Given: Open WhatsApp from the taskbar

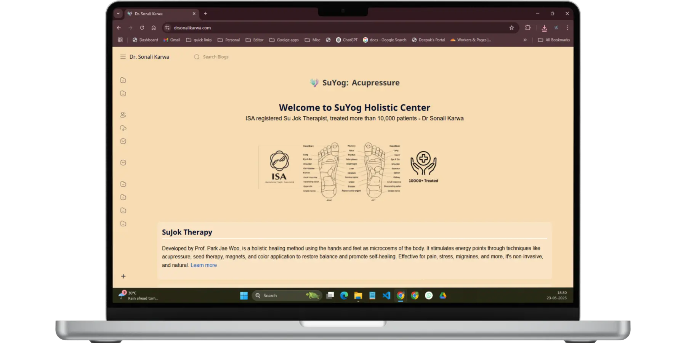Looking at the screenshot, I should click(x=429, y=296).
